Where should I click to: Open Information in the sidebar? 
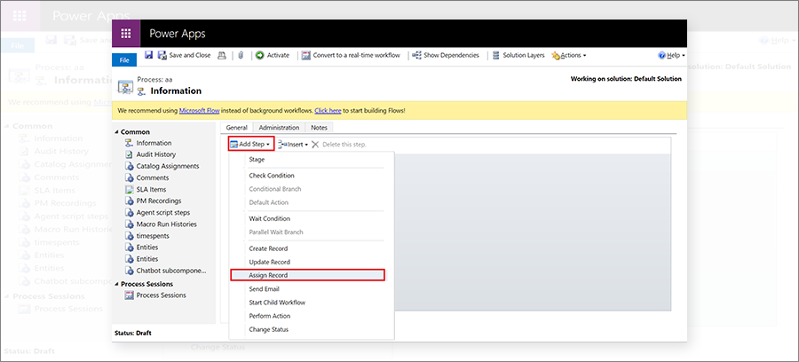154,143
